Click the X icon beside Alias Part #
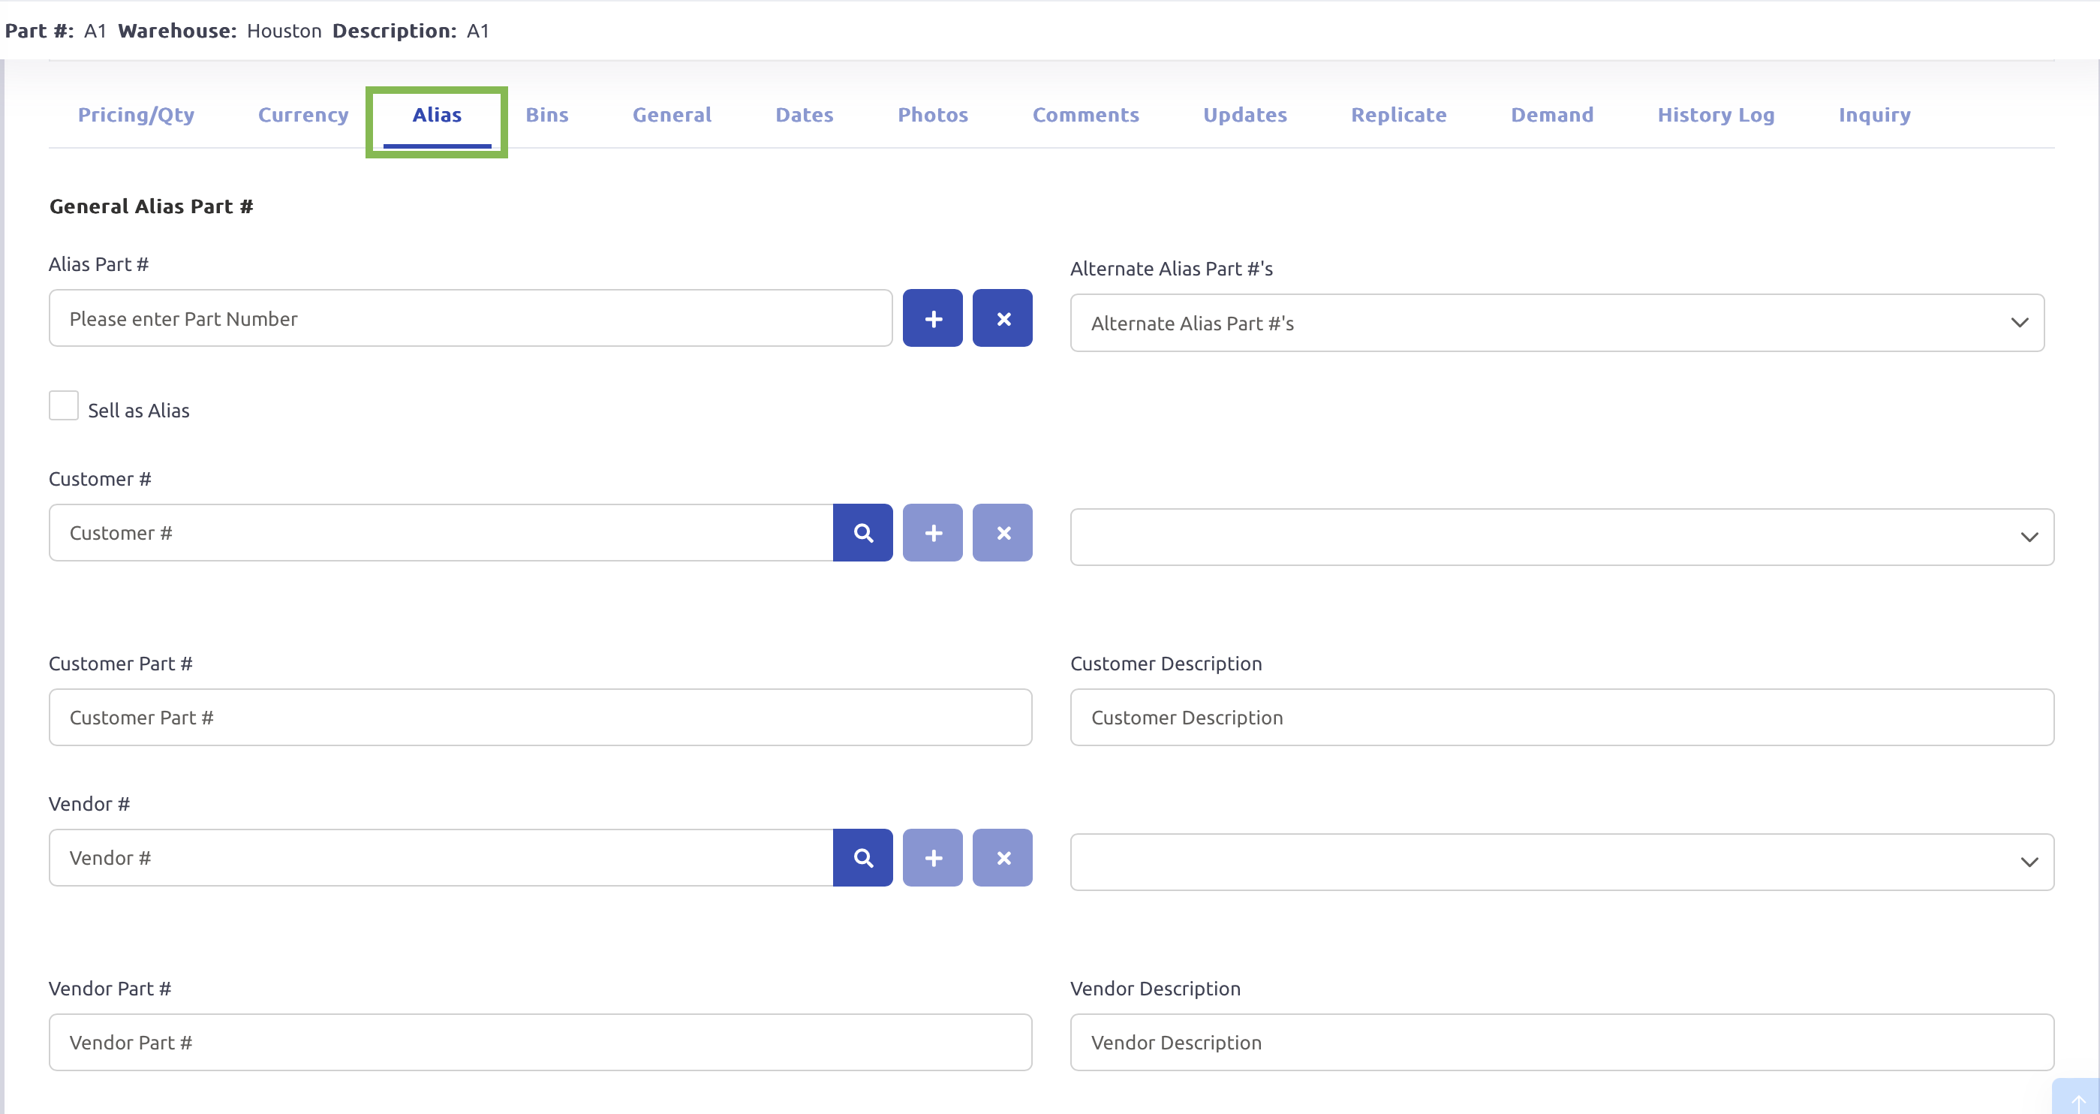The image size is (2100, 1114). tap(1002, 318)
